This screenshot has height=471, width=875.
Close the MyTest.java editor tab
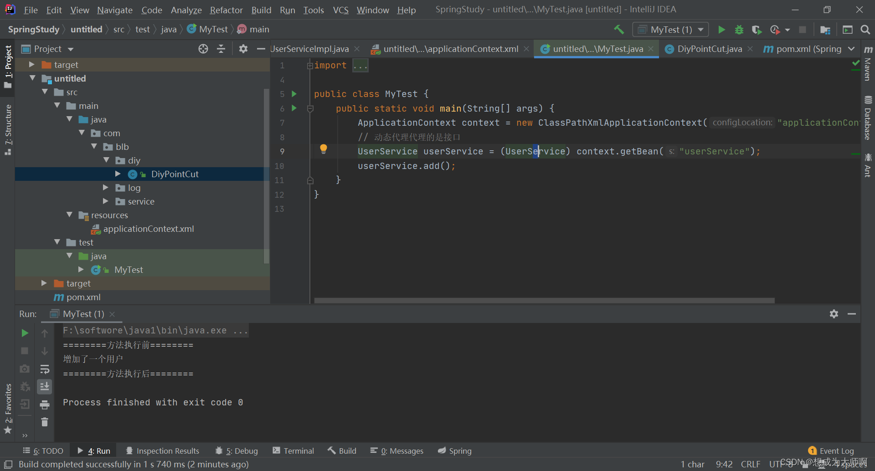651,49
